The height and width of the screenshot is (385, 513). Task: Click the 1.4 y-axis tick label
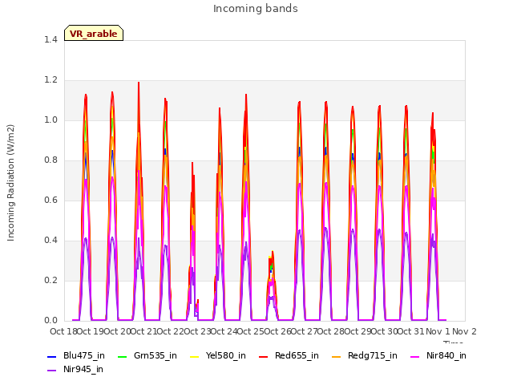click(x=50, y=39)
